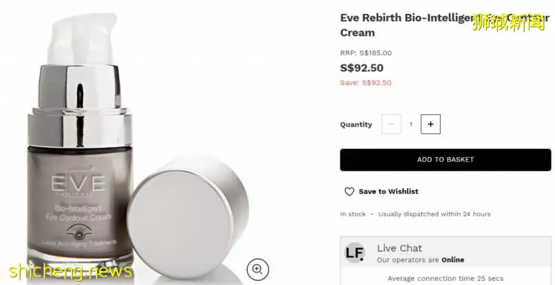Viewport: 555px width, 285px height.
Task: Click the magnifier zoom icon on product image
Action: (x=257, y=270)
